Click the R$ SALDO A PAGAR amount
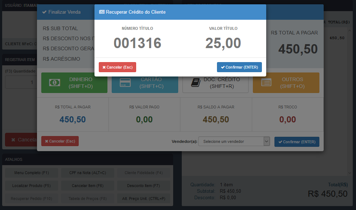The image size is (356, 210). (216, 120)
